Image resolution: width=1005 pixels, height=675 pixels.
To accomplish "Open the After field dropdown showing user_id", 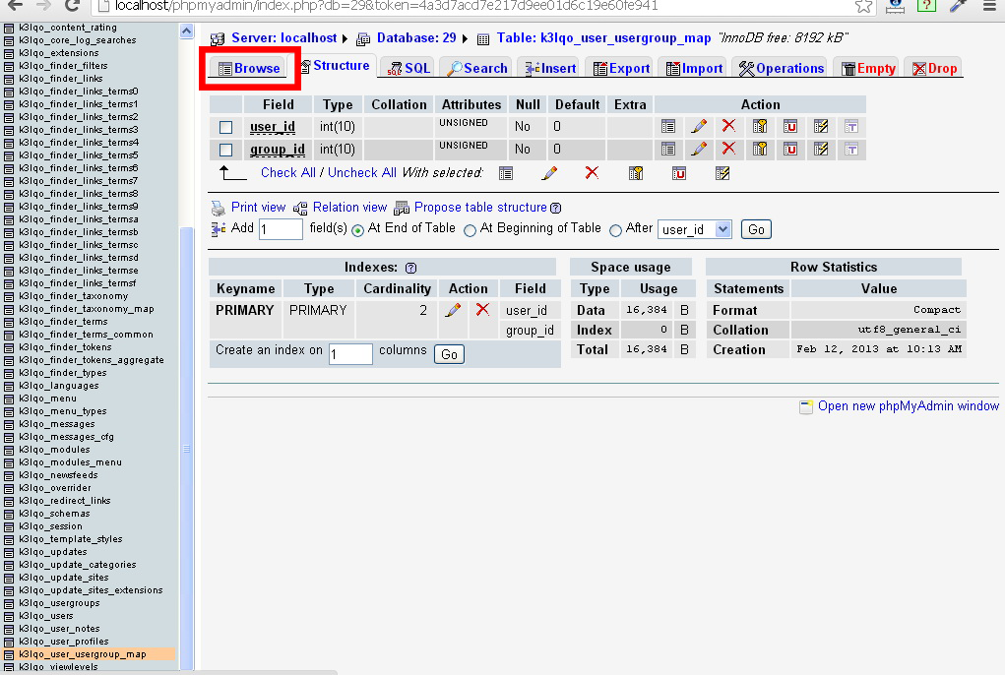I will click(x=694, y=229).
